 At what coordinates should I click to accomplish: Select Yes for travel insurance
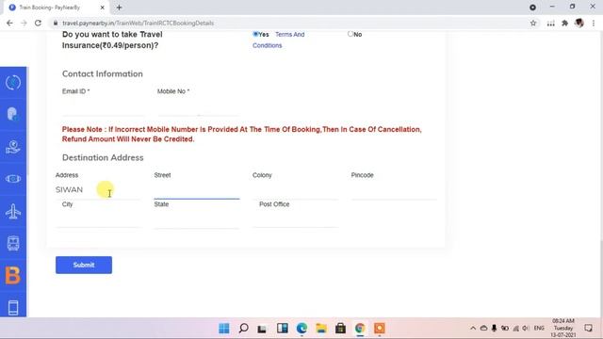(255, 34)
